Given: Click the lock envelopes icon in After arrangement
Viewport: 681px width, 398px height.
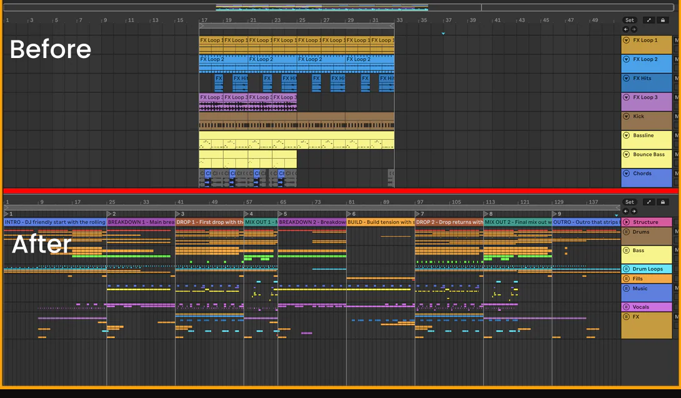Looking at the screenshot, I should 663,202.
